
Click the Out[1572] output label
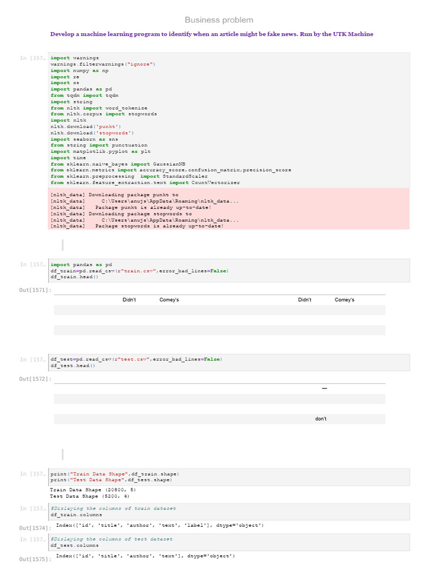34,379
